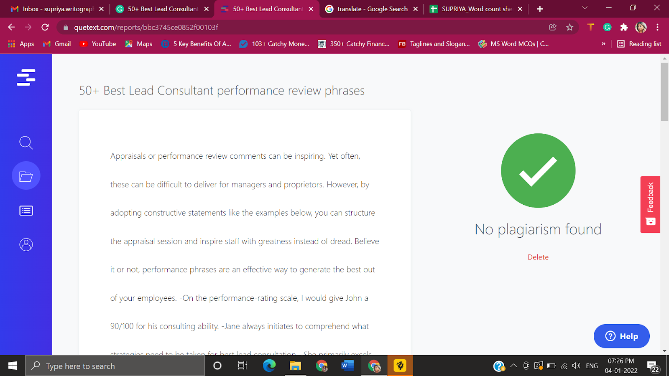Show hidden system tray icons
This screenshot has width=669, height=376.
[x=514, y=366]
